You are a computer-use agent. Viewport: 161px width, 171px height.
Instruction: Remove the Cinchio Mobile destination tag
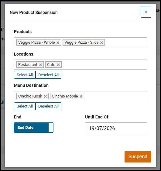click(x=81, y=96)
